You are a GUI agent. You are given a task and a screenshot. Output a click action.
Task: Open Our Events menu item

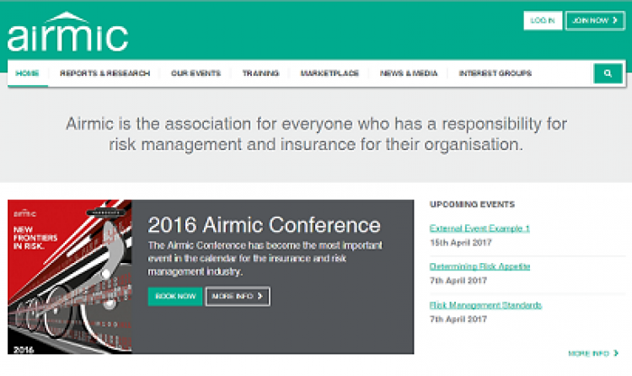pos(195,73)
